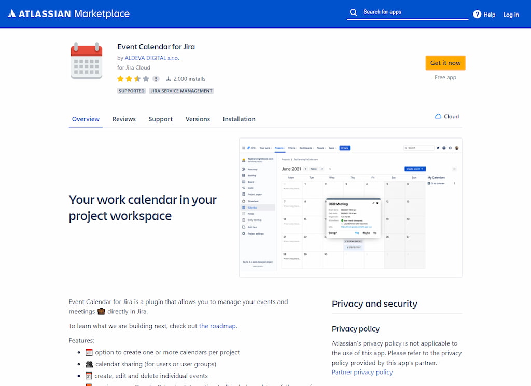Open the Partner privacy policy link

[361, 372]
